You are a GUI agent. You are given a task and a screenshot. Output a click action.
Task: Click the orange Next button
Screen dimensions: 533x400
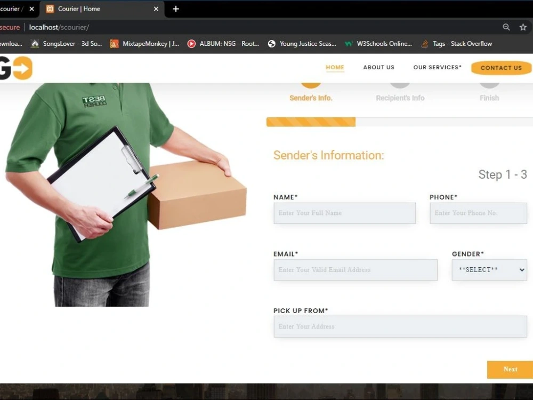click(x=510, y=370)
